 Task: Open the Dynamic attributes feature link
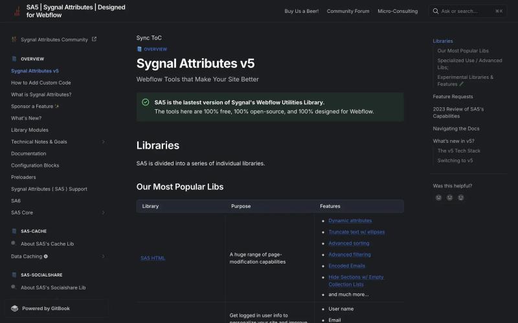[350, 220]
